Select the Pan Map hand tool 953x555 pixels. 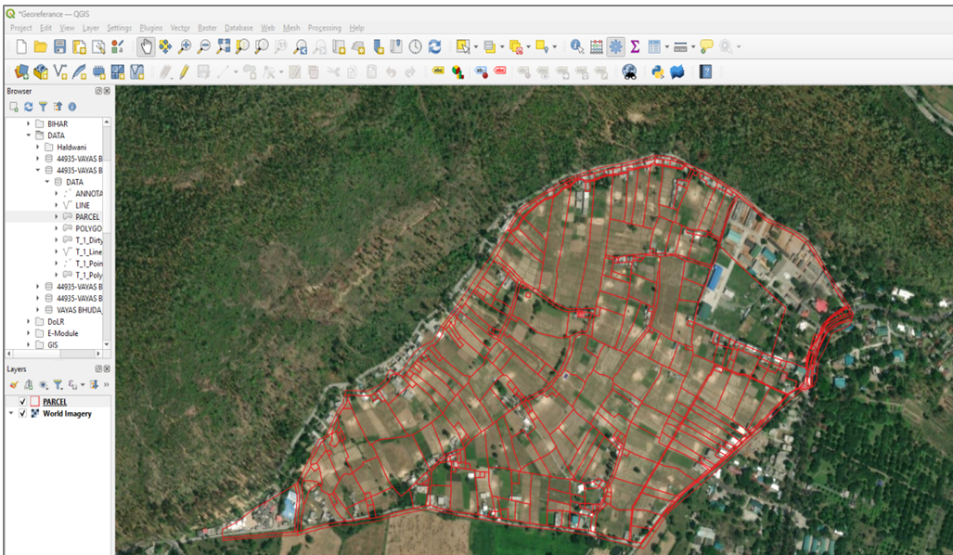[146, 46]
